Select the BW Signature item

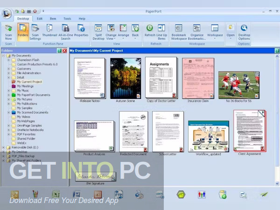pyautogui.click(x=96, y=176)
